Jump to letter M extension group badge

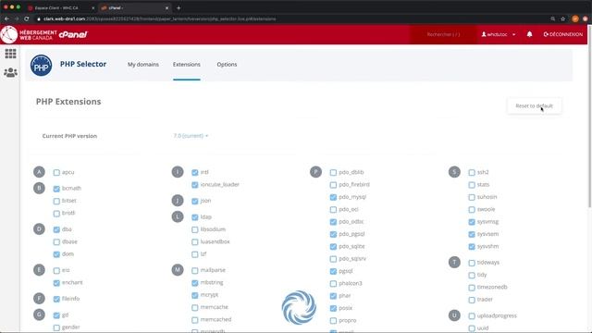click(178, 270)
